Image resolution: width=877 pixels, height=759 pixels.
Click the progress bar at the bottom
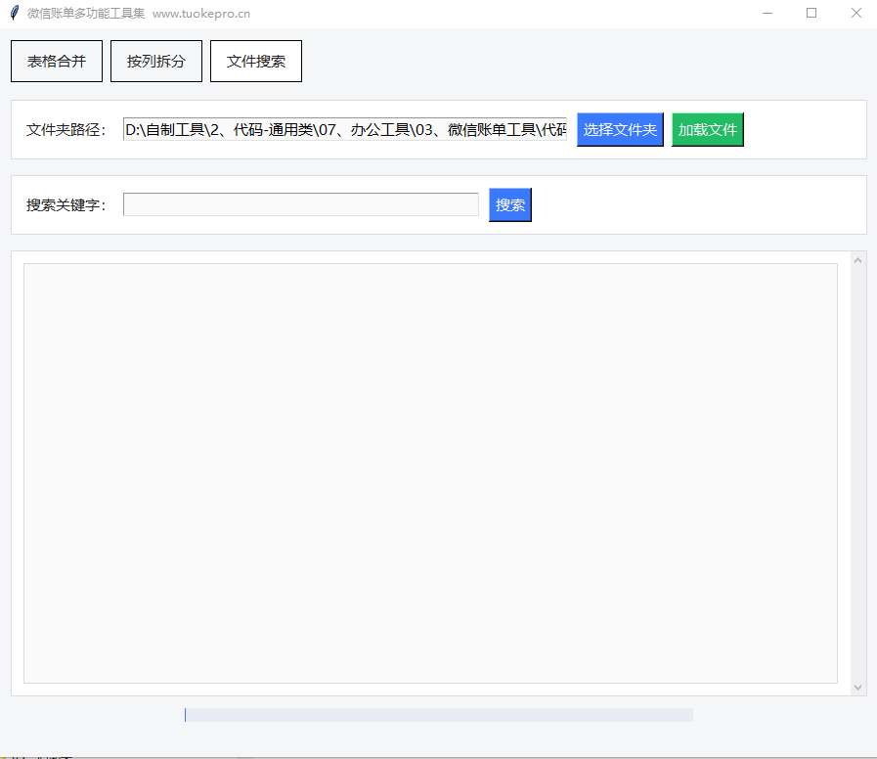pos(439,715)
